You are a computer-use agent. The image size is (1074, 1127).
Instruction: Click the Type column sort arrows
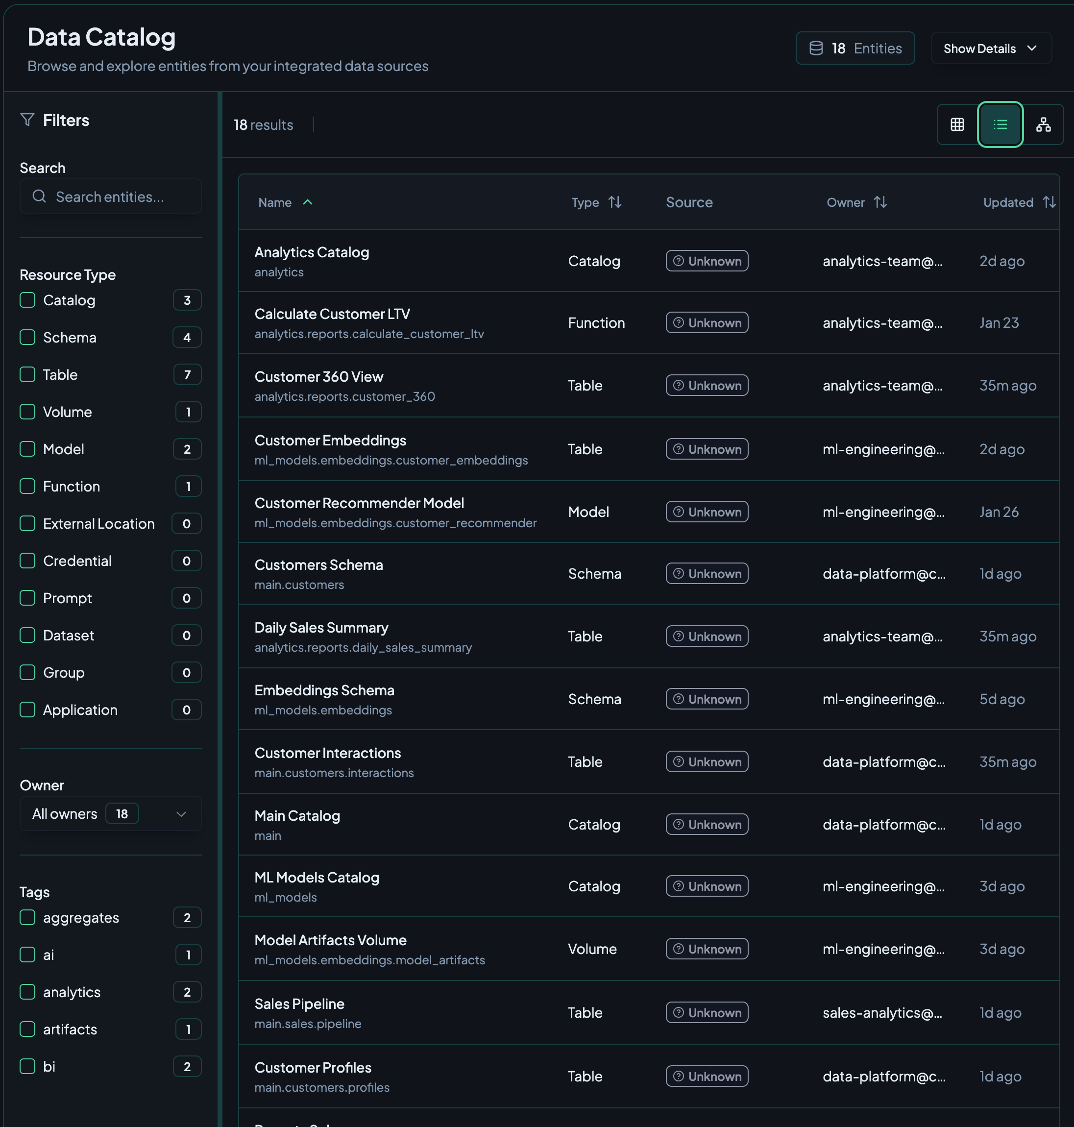pyautogui.click(x=615, y=202)
